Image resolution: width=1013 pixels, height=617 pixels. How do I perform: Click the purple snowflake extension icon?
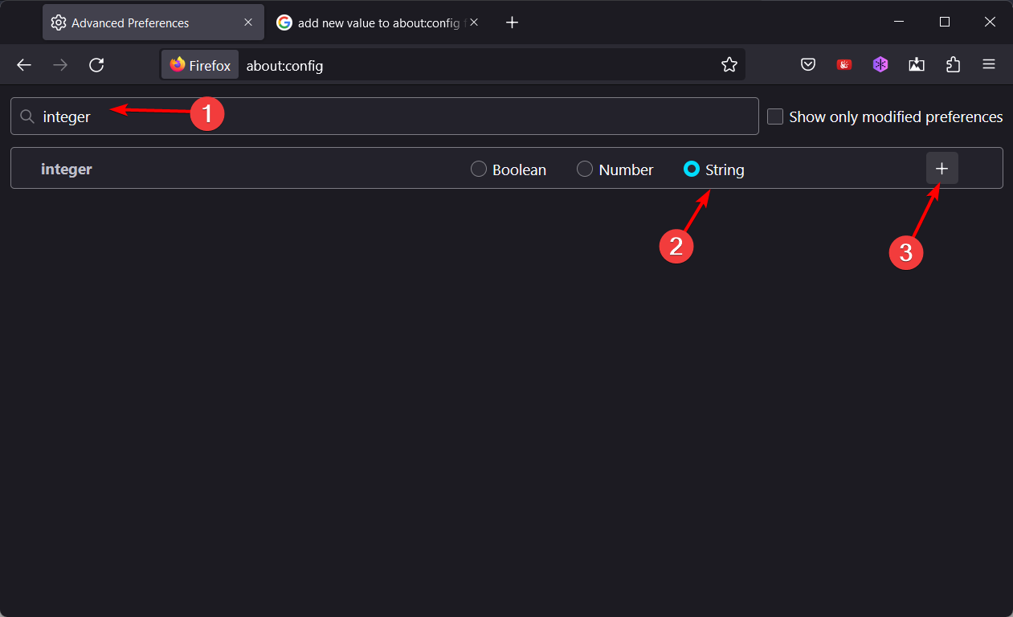click(880, 65)
